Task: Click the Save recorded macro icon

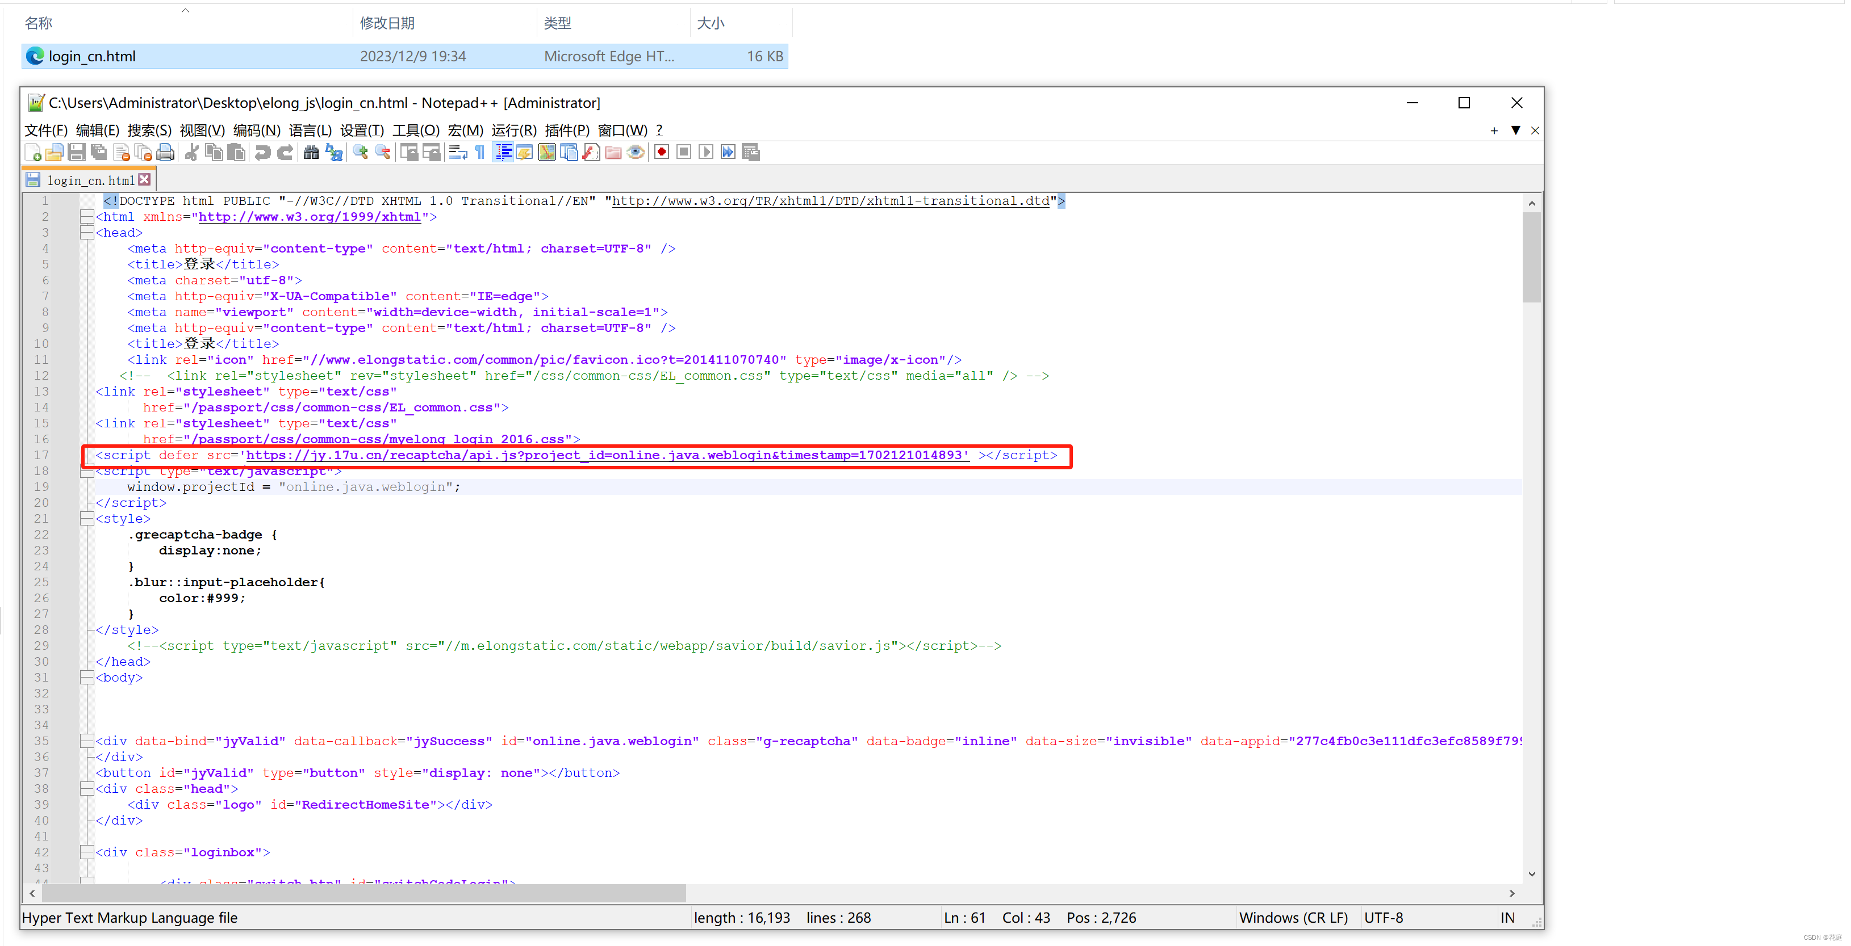Action: [751, 152]
